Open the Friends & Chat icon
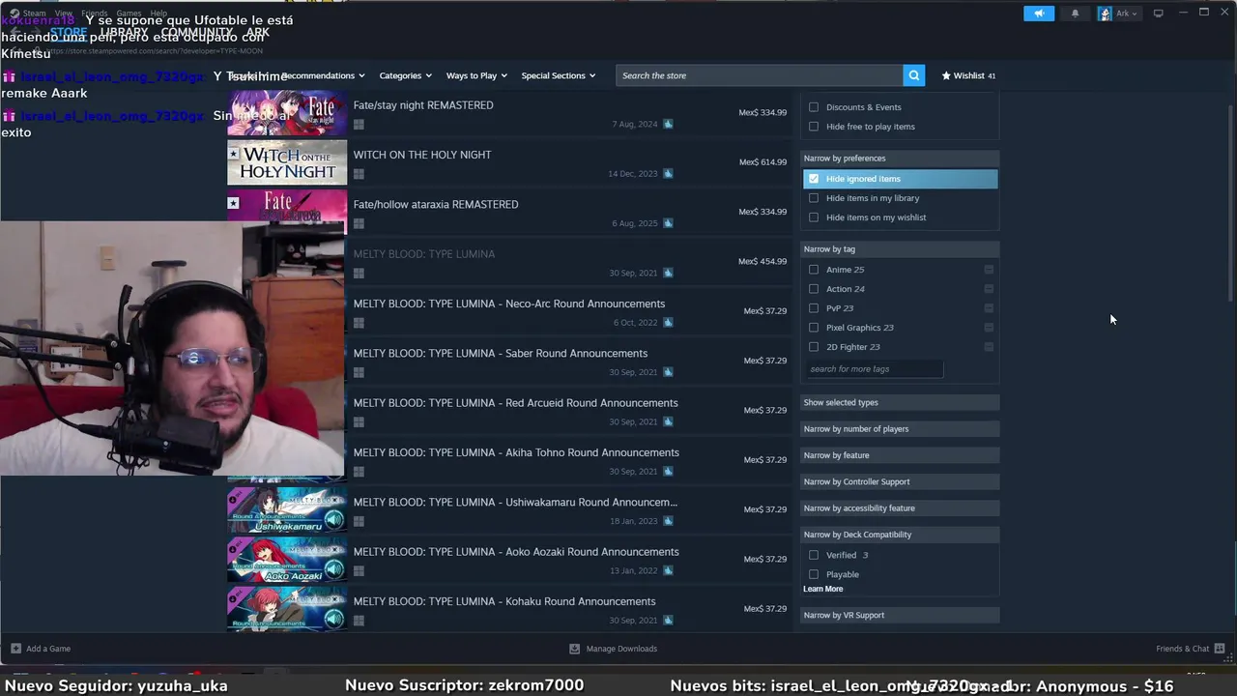Screen dimensions: 1237x696 1220,649
